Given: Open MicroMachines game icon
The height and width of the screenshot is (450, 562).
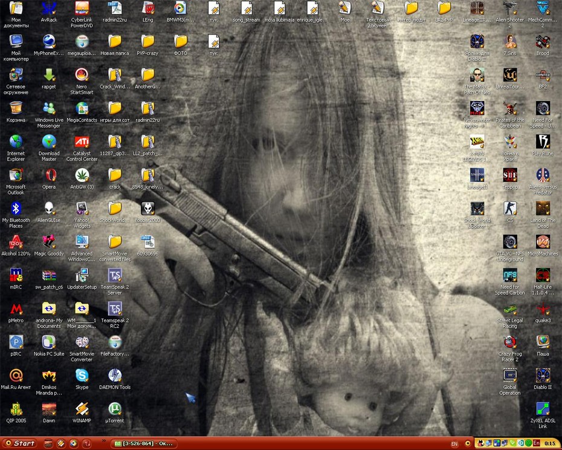Looking at the screenshot, I should (x=543, y=246).
